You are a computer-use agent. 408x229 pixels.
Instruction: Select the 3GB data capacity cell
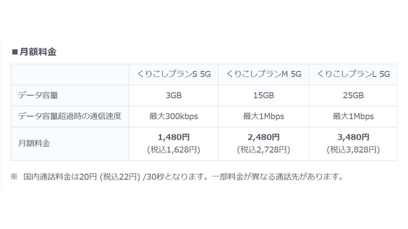174,95
